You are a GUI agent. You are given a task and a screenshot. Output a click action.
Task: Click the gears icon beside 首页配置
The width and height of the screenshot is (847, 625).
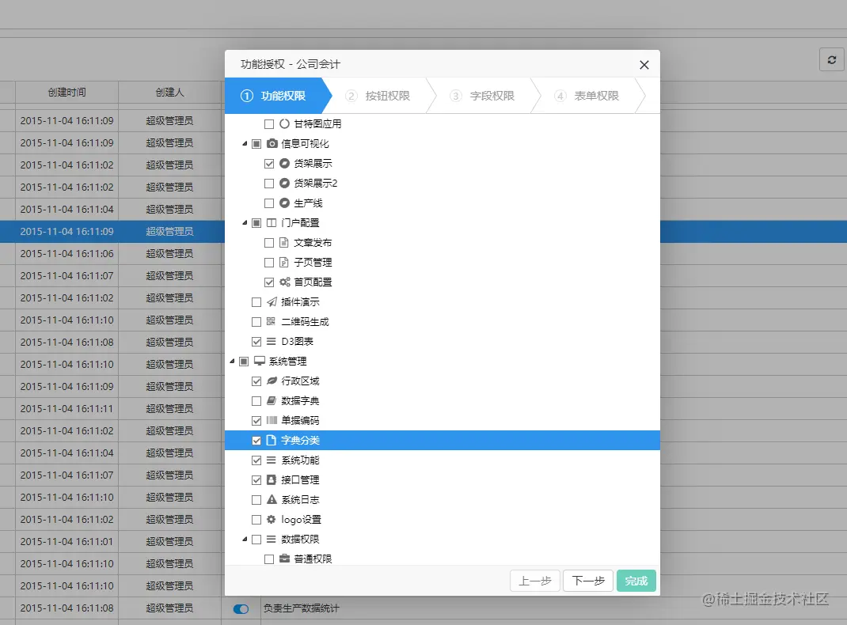pos(285,282)
